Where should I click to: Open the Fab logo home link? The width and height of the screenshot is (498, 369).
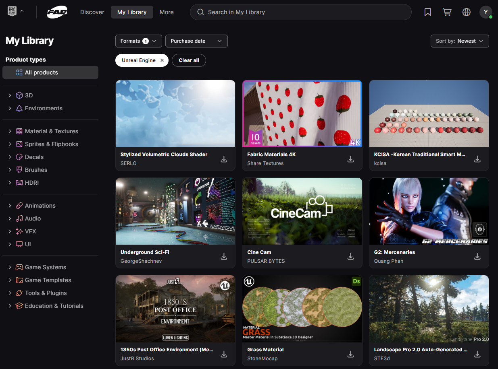click(57, 12)
